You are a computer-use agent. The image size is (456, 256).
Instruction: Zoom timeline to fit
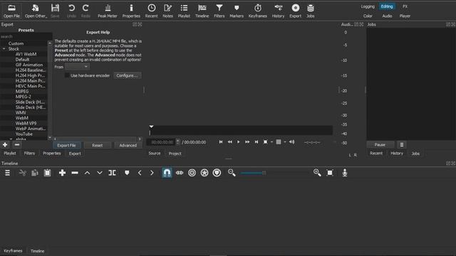click(330, 173)
